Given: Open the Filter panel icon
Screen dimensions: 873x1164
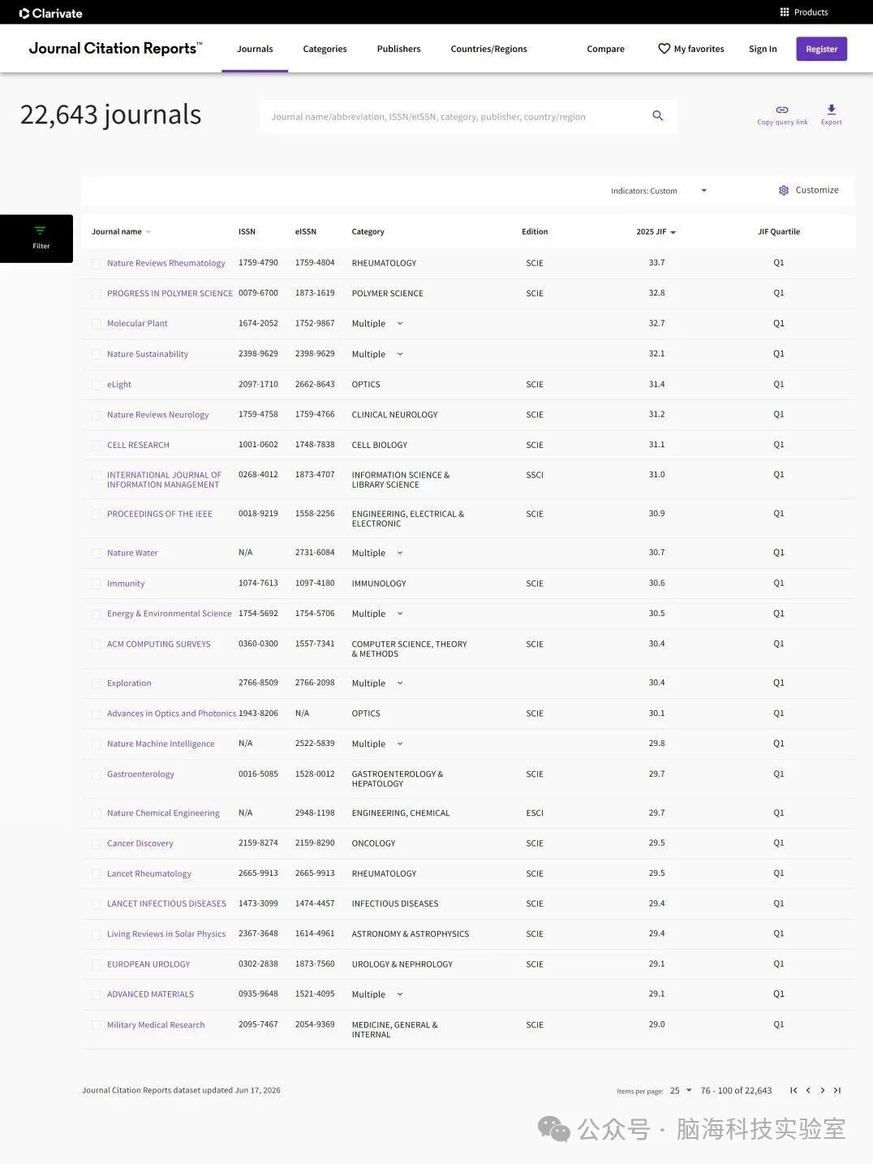Looking at the screenshot, I should pyautogui.click(x=41, y=231).
